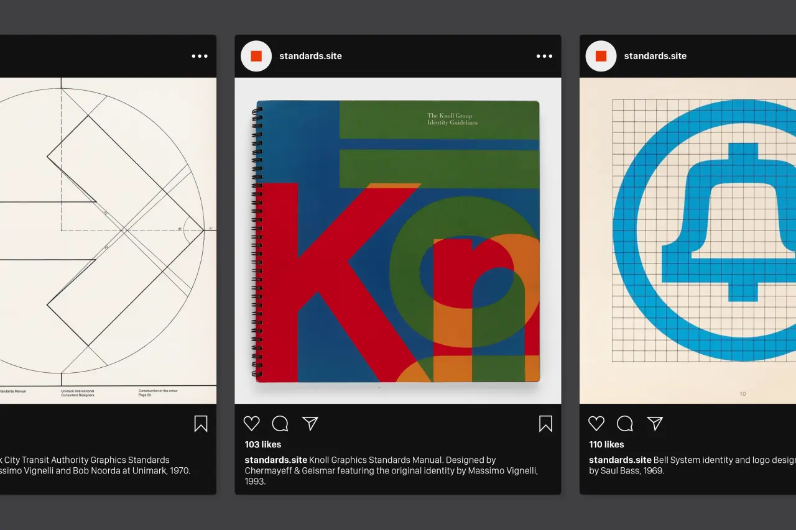Open standards.site profile from Knoll post header
The height and width of the screenshot is (530, 796).
click(x=310, y=56)
